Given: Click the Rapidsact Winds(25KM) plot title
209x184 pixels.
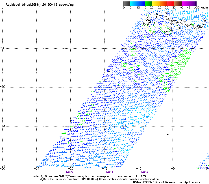Looking at the screenshot, I should tap(40, 5).
